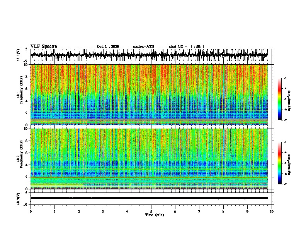Click inside the ch.1 spectrogram panel

click(149, 94)
